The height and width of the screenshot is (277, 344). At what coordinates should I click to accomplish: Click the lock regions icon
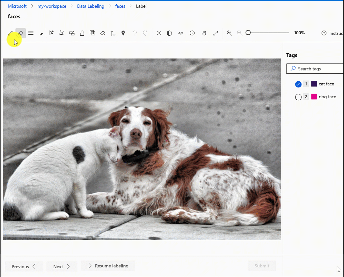[82, 33]
